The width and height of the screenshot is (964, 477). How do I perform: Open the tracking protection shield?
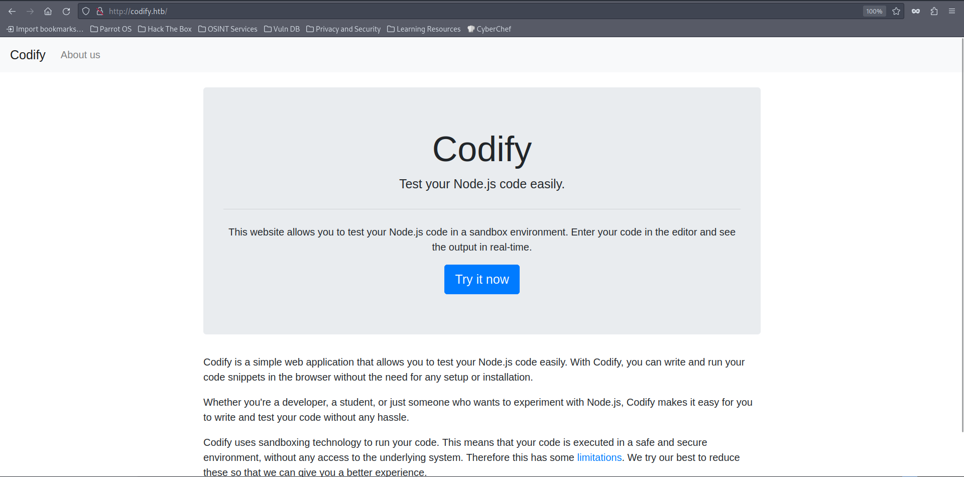point(86,11)
